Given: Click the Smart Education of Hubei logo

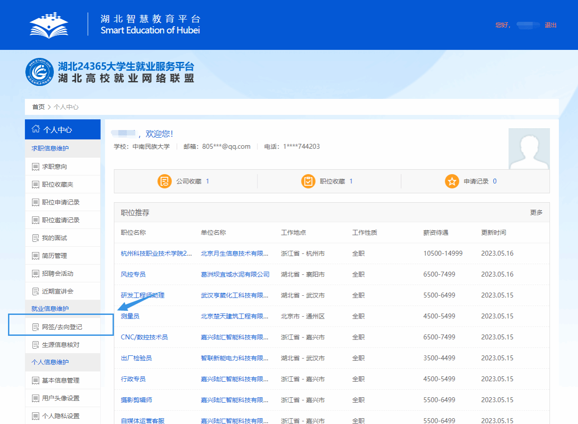Looking at the screenshot, I should coord(49,25).
